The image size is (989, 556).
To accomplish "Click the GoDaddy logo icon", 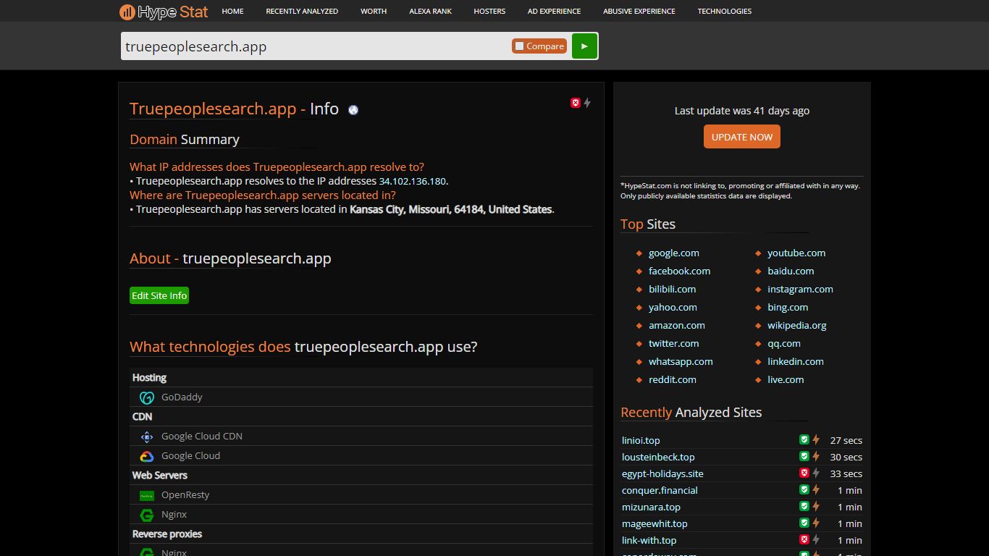I will click(x=147, y=397).
